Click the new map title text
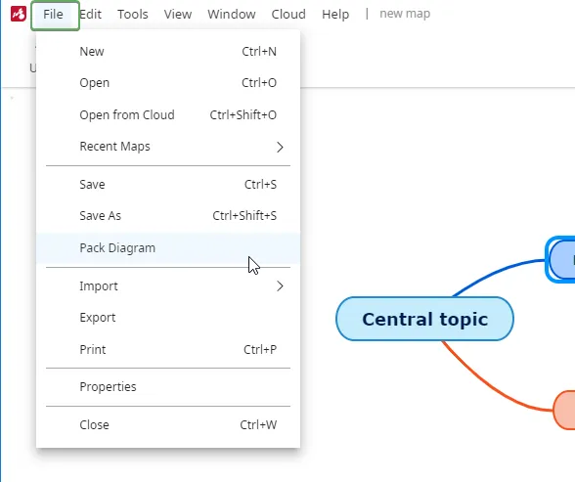This screenshot has width=575, height=482. [405, 14]
